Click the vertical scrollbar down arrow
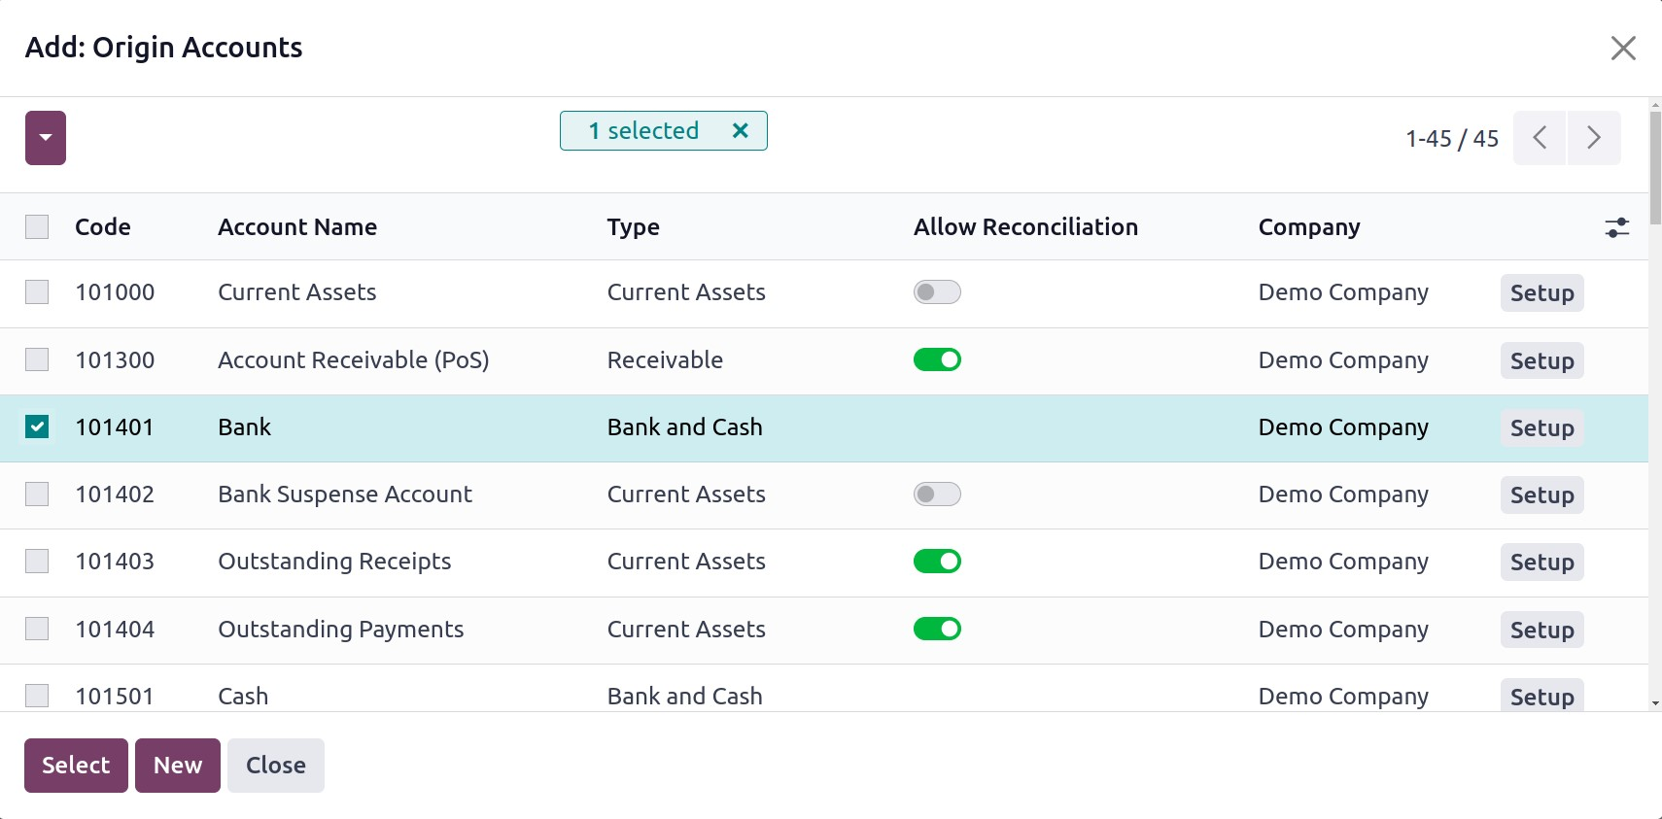This screenshot has height=819, width=1662. (1654, 703)
